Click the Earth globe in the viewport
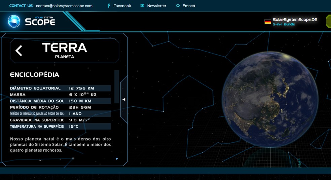 tap(270, 99)
